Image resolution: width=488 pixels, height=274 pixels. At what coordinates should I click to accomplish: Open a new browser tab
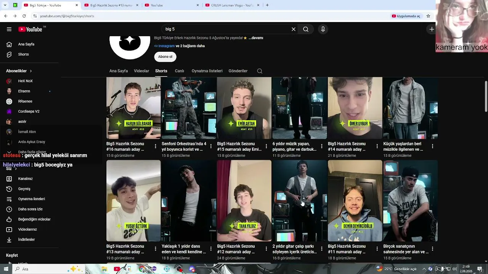coord(267,5)
